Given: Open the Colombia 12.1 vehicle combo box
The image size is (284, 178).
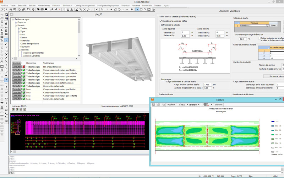Looking at the screenshot, I should [x=267, y=26].
